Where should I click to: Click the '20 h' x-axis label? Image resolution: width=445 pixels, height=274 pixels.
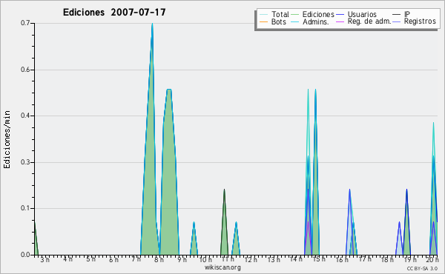click(432, 260)
